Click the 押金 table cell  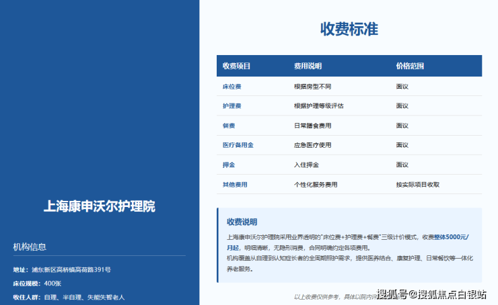[229, 165]
